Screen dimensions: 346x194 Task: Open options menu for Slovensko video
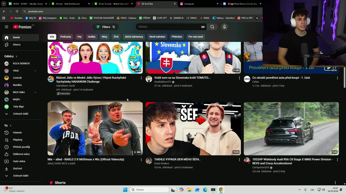click(x=239, y=78)
